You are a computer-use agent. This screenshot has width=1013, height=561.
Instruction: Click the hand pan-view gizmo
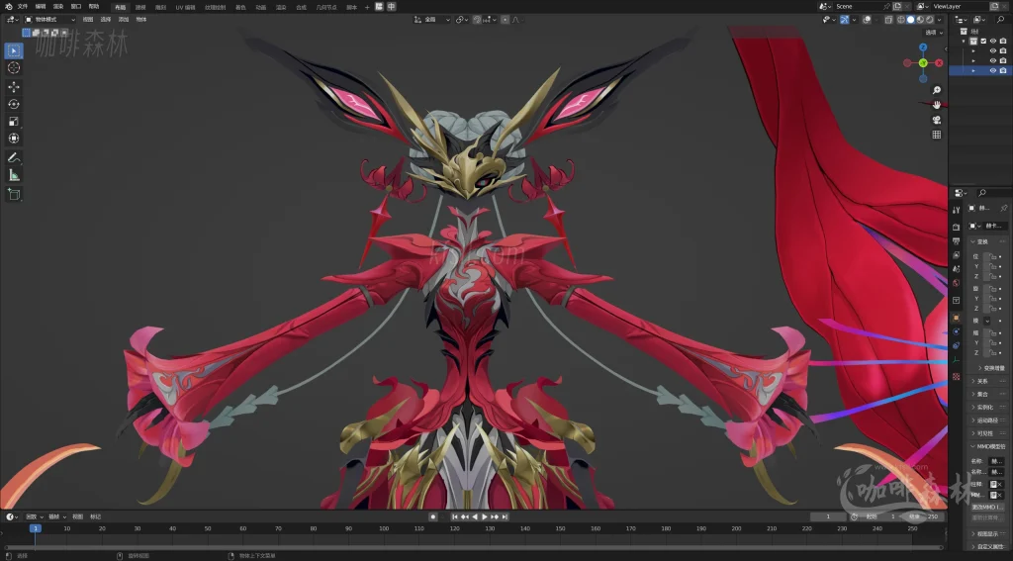[x=936, y=105]
